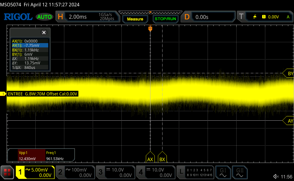Click the BY cursor handle

[x=289, y=73]
